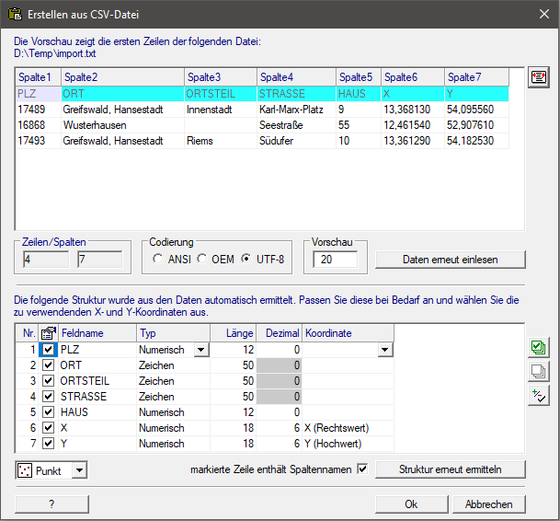
Task: Uncheck the X field checkbox
Action: pyautogui.click(x=48, y=428)
